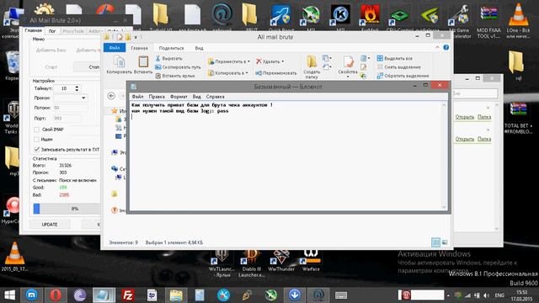The image size is (539, 303).
Task: Open the Explorer Файл ribbon tab
Action: click(x=115, y=48)
